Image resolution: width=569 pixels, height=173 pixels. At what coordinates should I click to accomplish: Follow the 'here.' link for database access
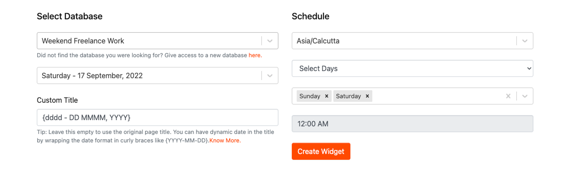[x=255, y=55]
